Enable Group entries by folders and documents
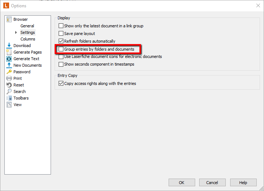Screen dimensions: 264x191 click(61, 49)
